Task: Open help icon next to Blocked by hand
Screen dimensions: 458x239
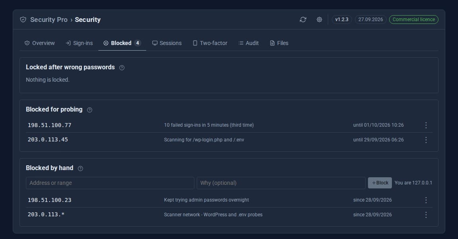Action: [80, 168]
